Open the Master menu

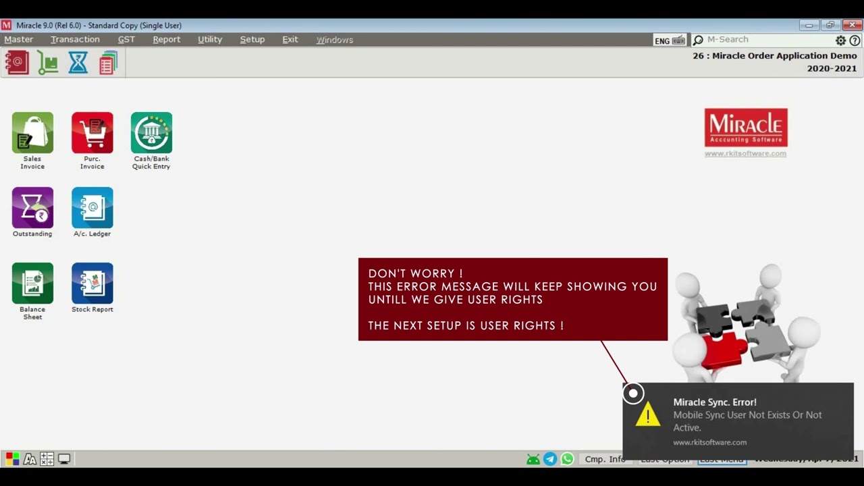point(18,40)
